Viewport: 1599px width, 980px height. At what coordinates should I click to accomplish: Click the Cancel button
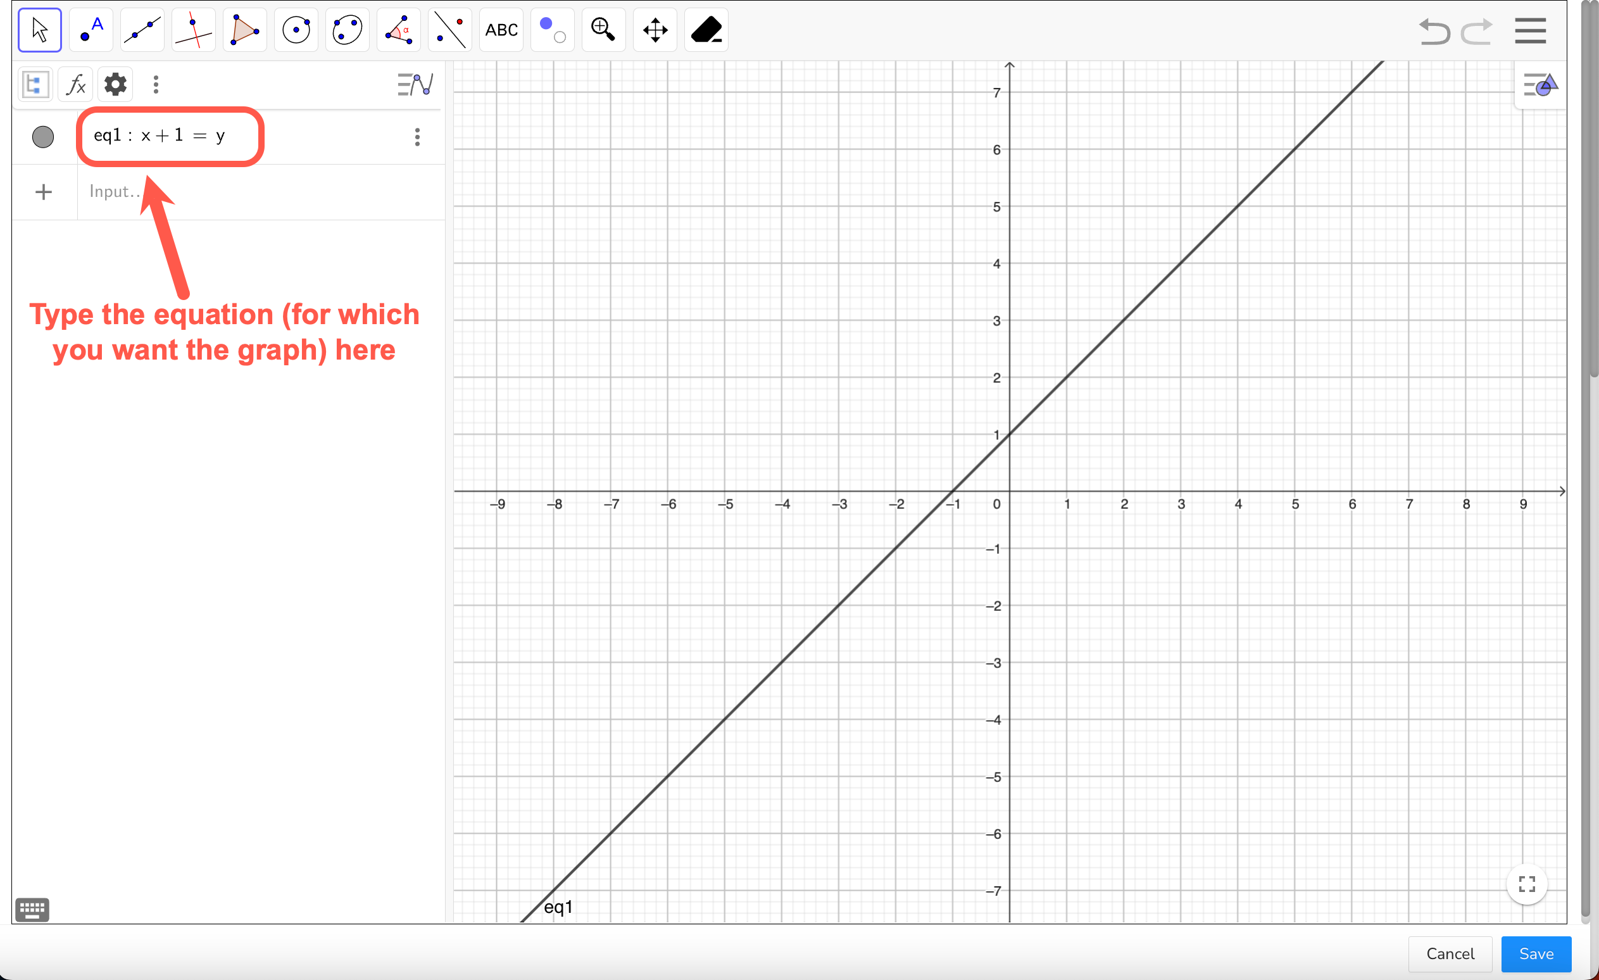pos(1450,953)
